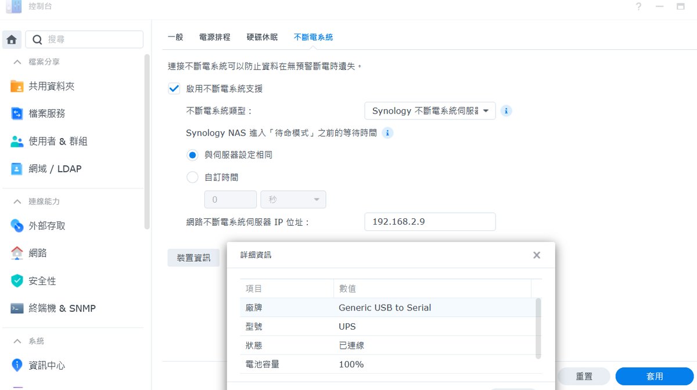Select 與伺服器設定相同 radio option
The width and height of the screenshot is (697, 390).
pyautogui.click(x=192, y=155)
